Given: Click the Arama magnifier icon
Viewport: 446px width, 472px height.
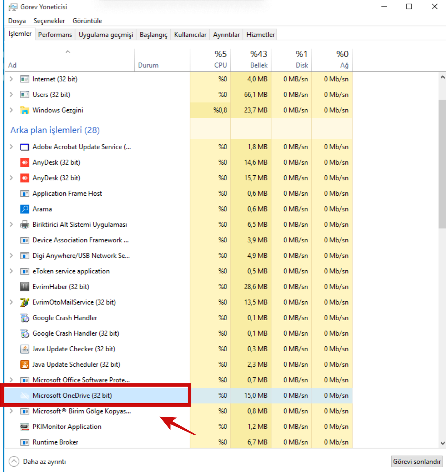Looking at the screenshot, I should 25,209.
